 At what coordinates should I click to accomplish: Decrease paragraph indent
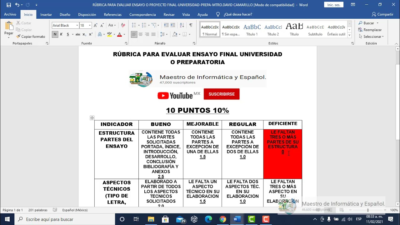166,25
